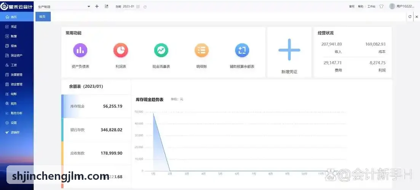
Task: Open the 现金流量表 green trend icon
Action: pos(161,50)
